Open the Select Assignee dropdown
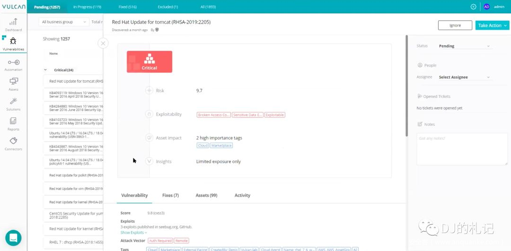The width and height of the screenshot is (511, 251). pos(465,77)
